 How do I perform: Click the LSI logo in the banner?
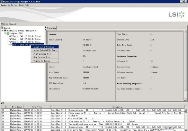(177, 15)
